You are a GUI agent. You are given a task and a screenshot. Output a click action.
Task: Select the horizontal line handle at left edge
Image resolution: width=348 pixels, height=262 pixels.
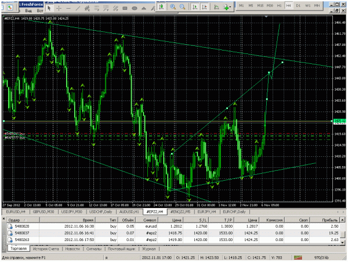[x=4, y=121]
